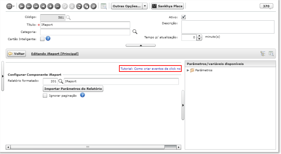Search reports with Relatório formatado magnifier
Screen dimensions: 281x154
61,81
